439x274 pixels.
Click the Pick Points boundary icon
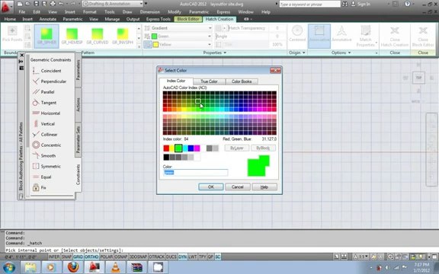12,33
